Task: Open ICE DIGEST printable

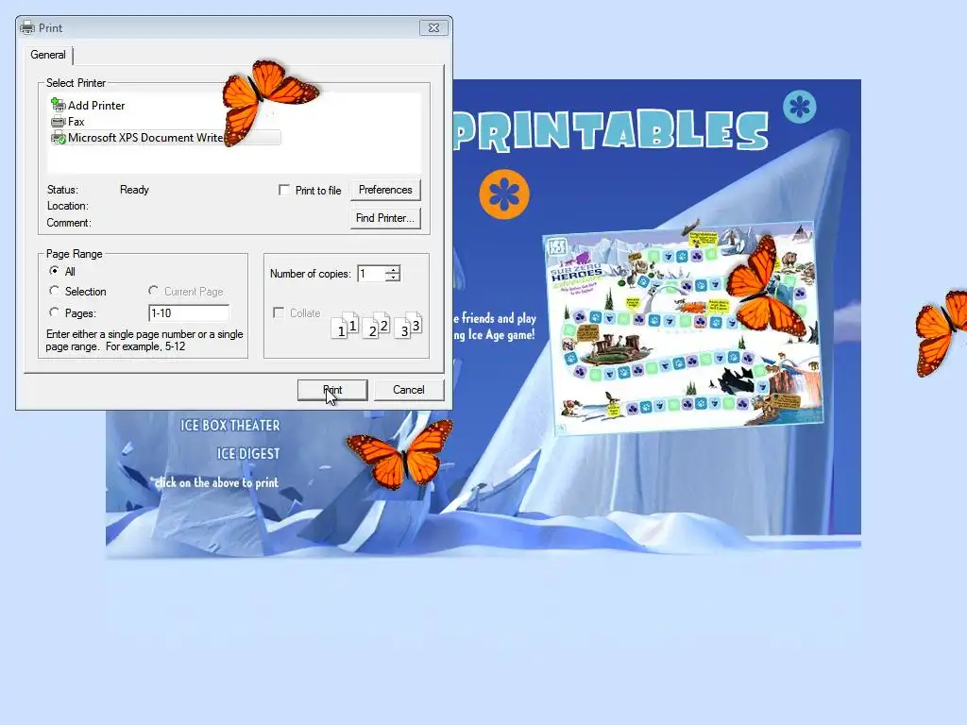Action: click(248, 454)
